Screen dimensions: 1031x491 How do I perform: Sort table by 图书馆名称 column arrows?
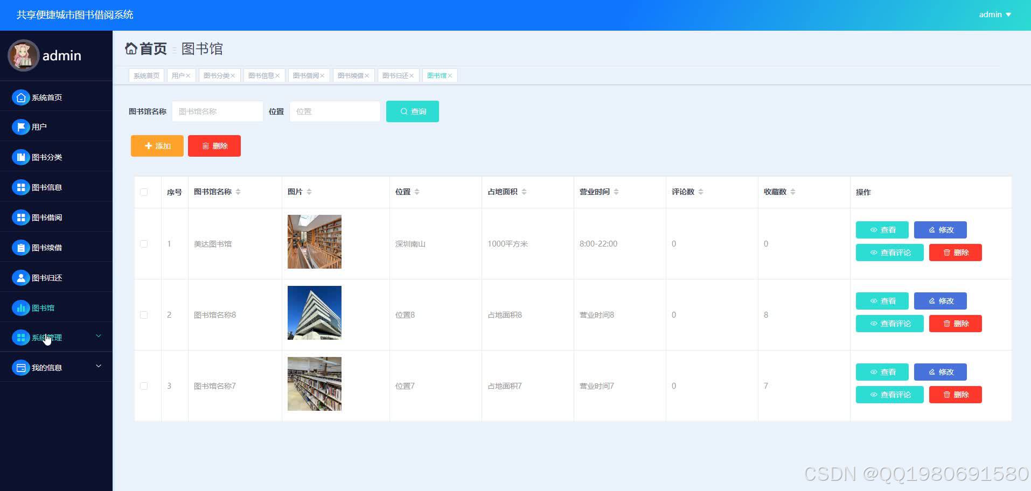tap(238, 192)
